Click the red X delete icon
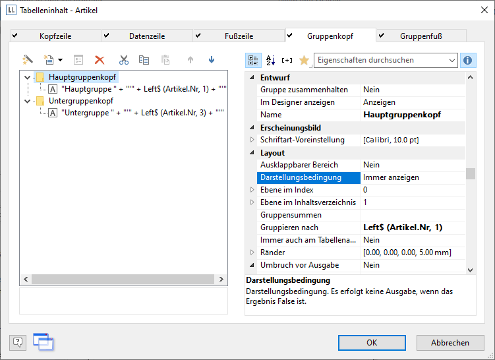The image size is (495, 360). coord(100,60)
